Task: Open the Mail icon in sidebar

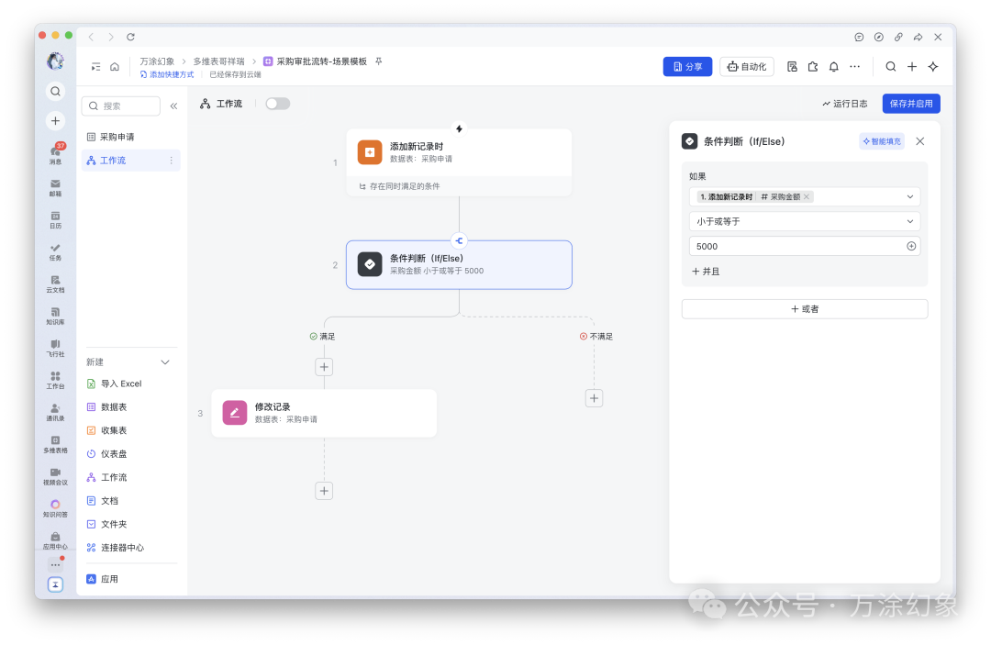Action: [56, 187]
